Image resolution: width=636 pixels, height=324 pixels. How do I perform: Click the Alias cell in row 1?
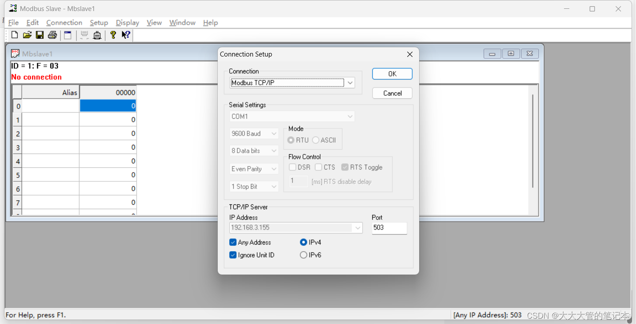point(51,120)
